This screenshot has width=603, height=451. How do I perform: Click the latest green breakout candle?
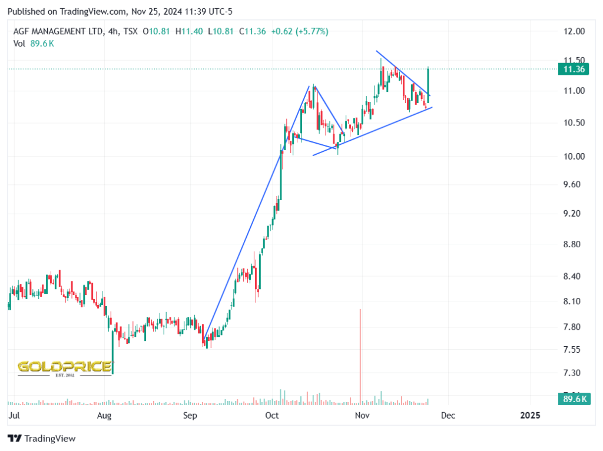428,85
